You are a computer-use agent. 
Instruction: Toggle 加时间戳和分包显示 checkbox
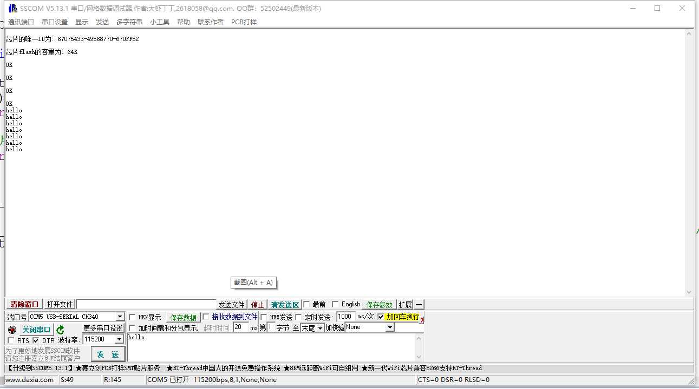pyautogui.click(x=132, y=328)
